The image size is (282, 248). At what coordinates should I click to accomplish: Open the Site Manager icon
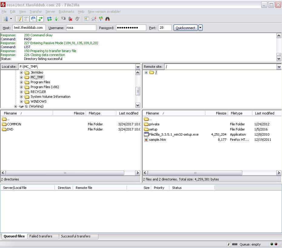point(5,19)
